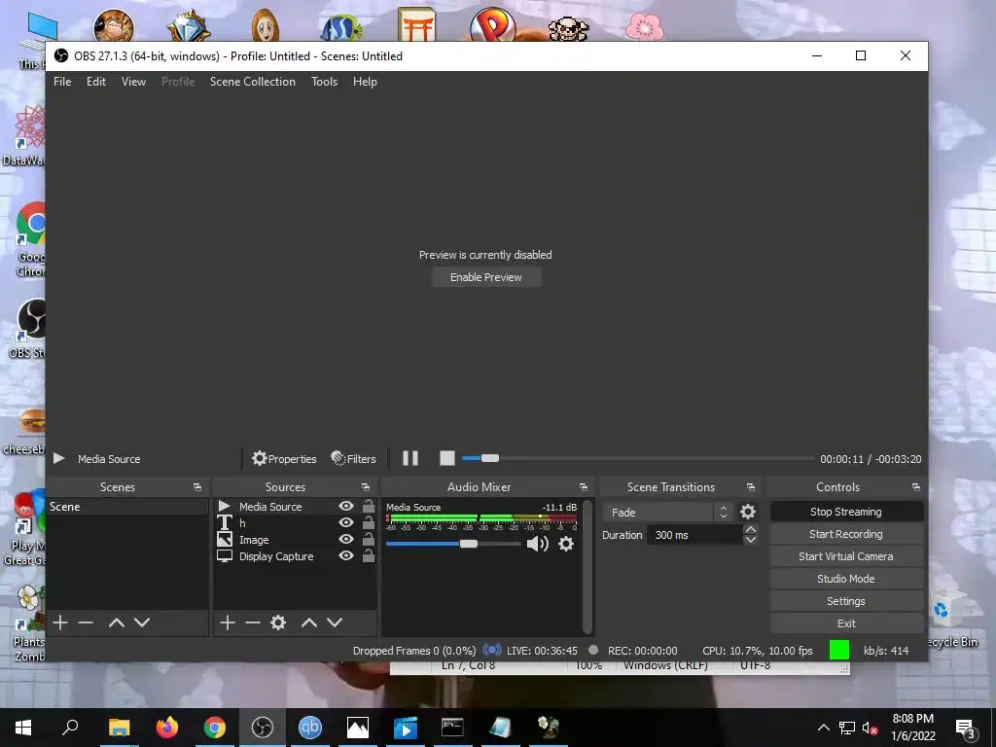This screenshot has height=747, width=996.
Task: Click the recording status dot icon
Action: click(593, 651)
